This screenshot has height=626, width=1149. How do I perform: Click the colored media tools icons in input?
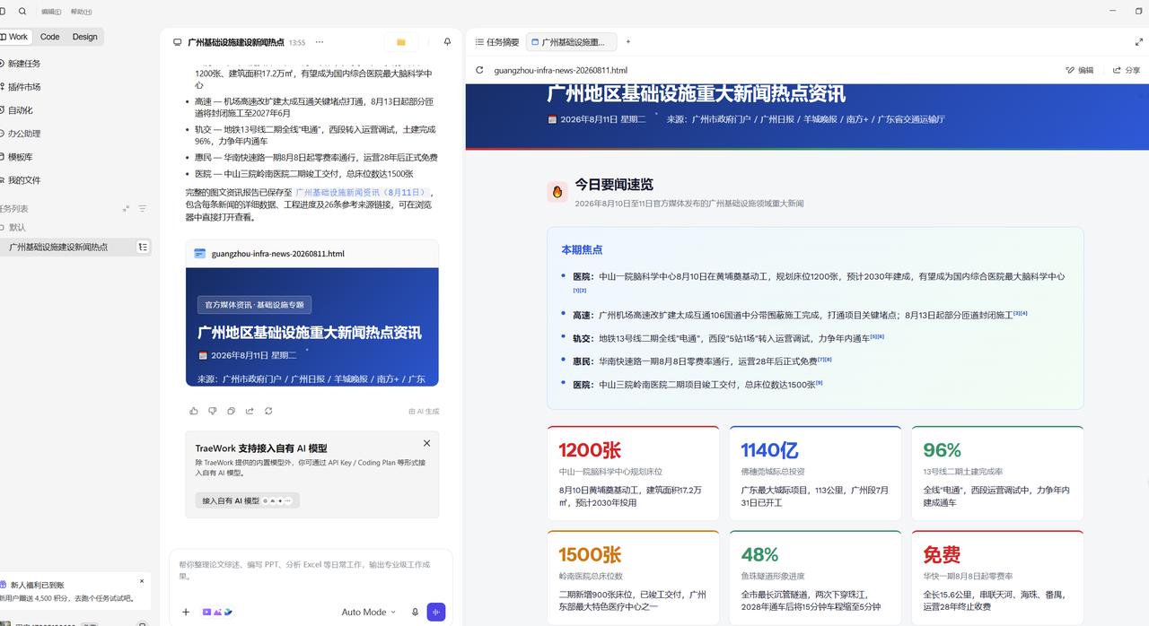coord(217,612)
